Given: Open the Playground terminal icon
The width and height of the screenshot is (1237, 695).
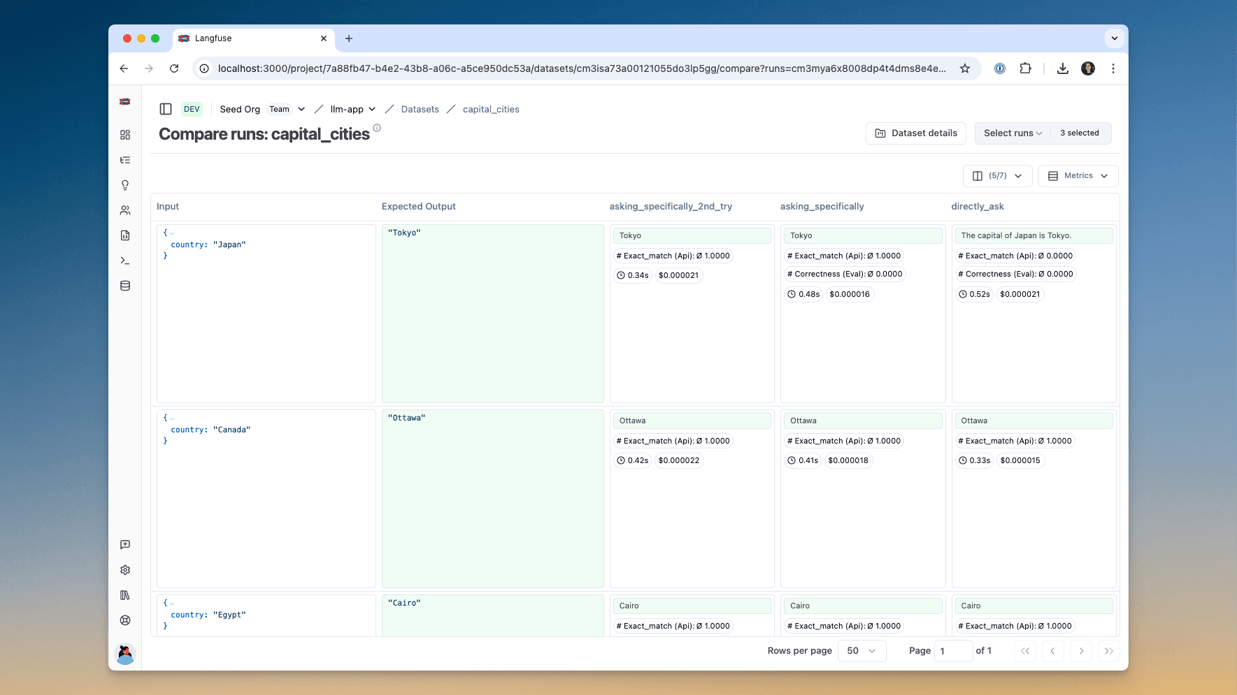Looking at the screenshot, I should [125, 261].
